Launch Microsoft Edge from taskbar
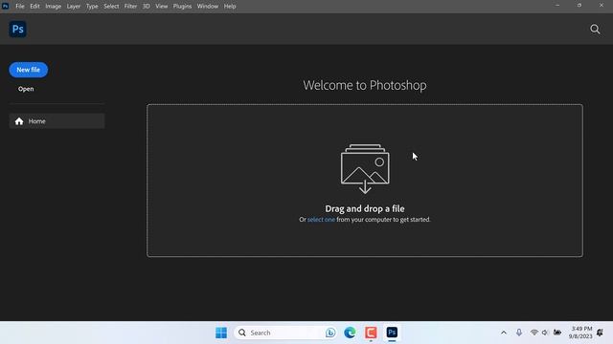Image resolution: width=613 pixels, height=344 pixels. click(350, 333)
